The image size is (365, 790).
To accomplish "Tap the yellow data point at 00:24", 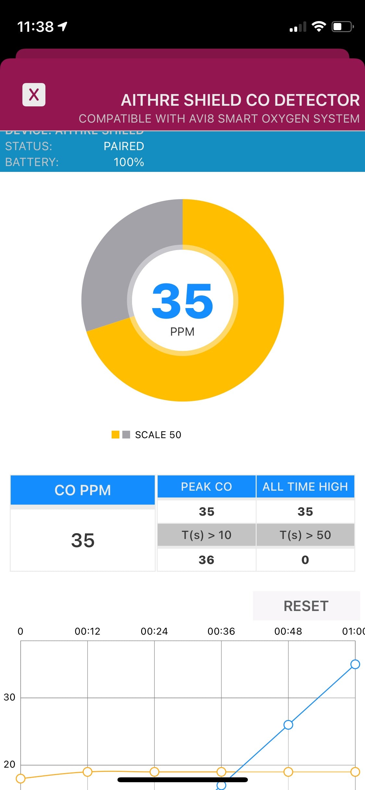I will (x=154, y=772).
